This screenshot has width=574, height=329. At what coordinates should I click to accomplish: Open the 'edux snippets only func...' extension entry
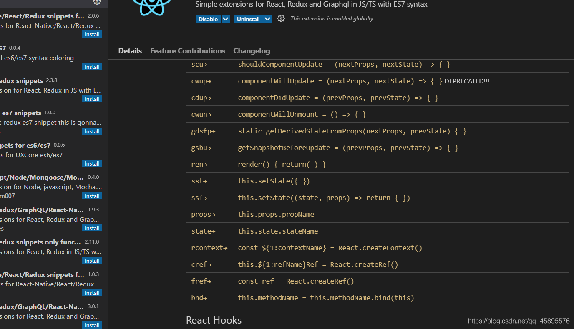[x=54, y=251]
